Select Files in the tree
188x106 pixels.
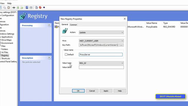pyautogui.click(x=3, y=46)
